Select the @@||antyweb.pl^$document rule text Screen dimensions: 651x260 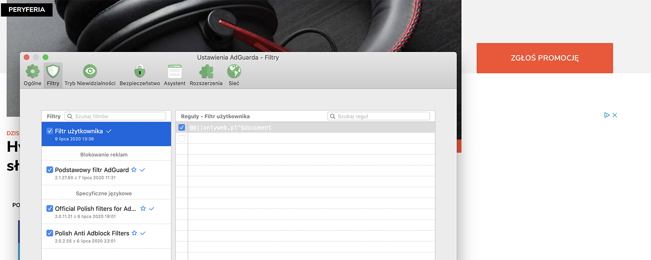[x=230, y=128]
